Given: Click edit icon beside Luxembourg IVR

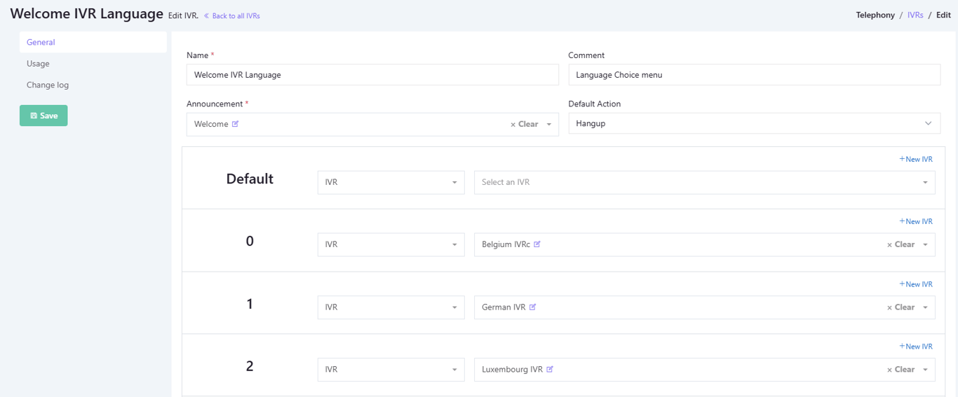Looking at the screenshot, I should (x=550, y=370).
